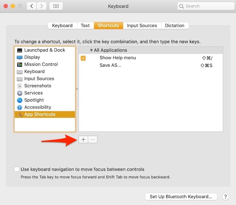Click the magnifying glass in Search field
This screenshot has height=205, width=236.
point(181,6)
